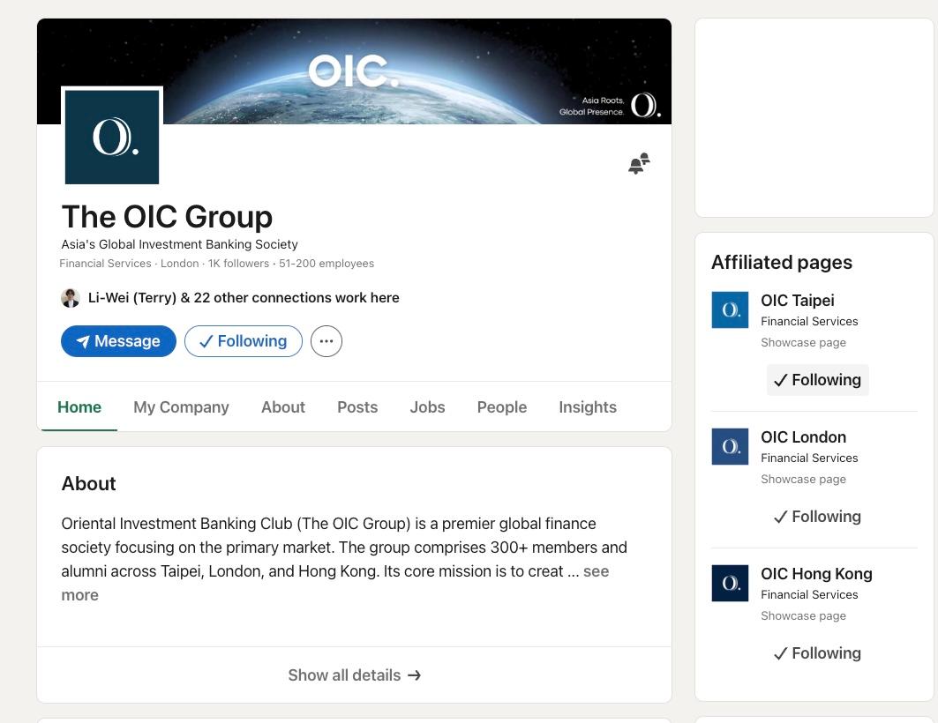938x723 pixels.
Task: Open the Insights tab
Action: [588, 407]
